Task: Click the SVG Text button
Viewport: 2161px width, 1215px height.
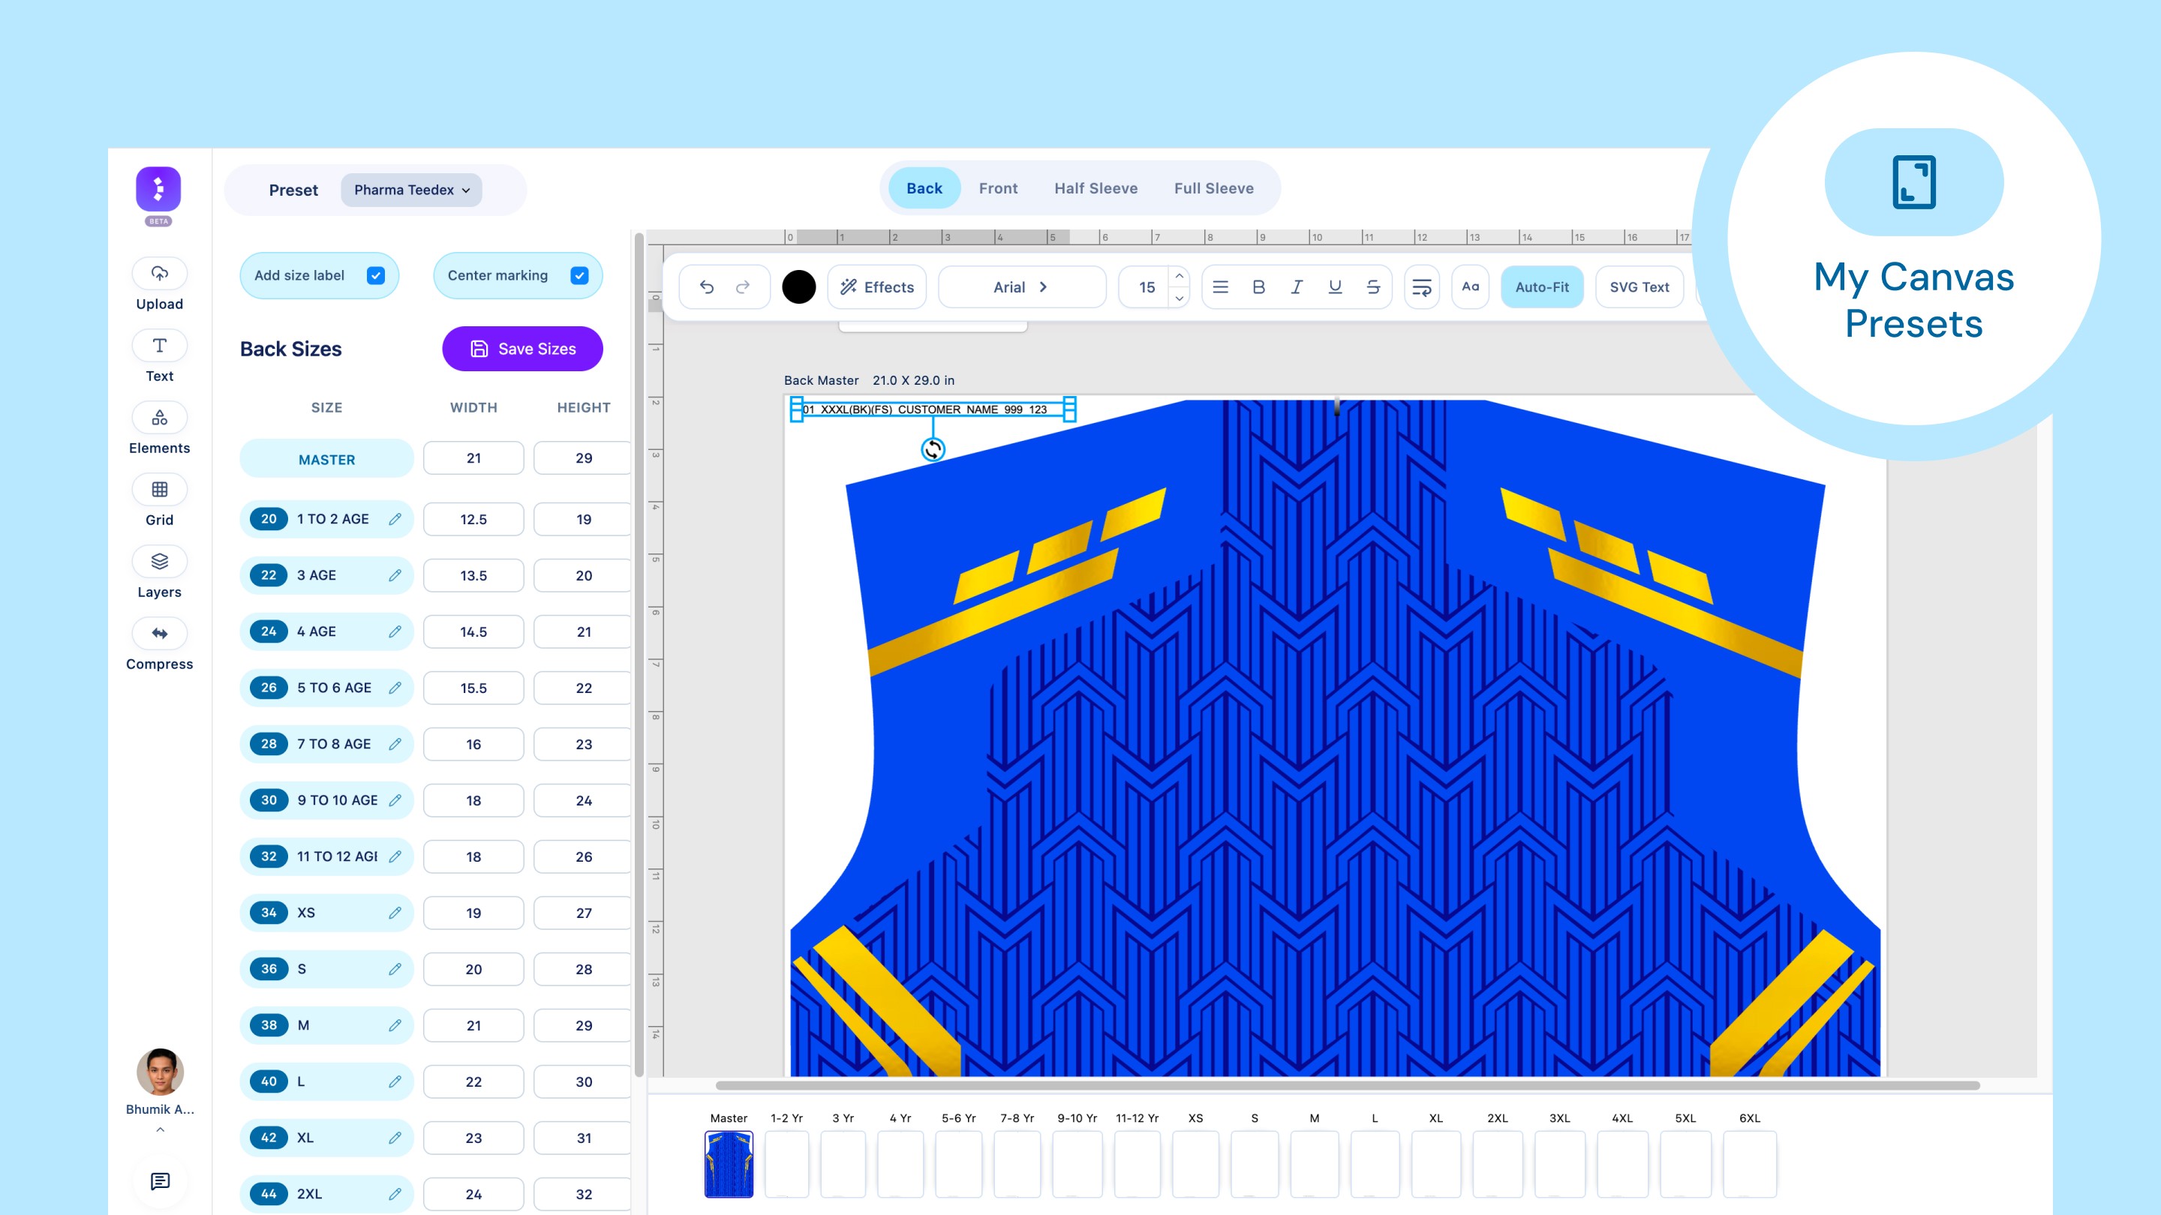Action: pyautogui.click(x=1640, y=286)
